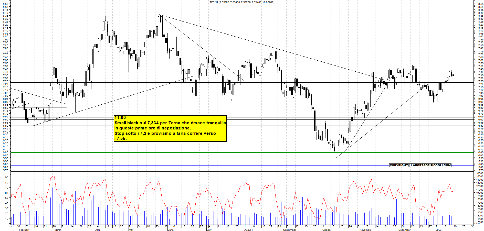Click the October month label

coord(327,230)
